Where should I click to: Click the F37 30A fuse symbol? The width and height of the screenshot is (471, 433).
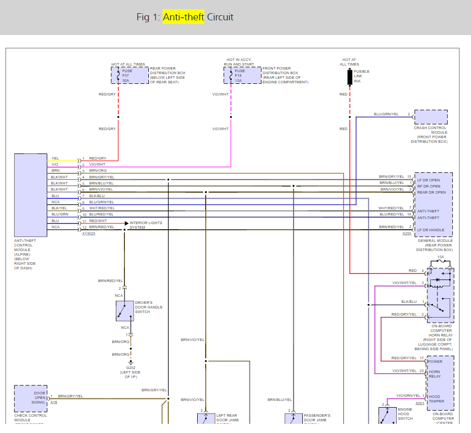pyautogui.click(x=118, y=75)
